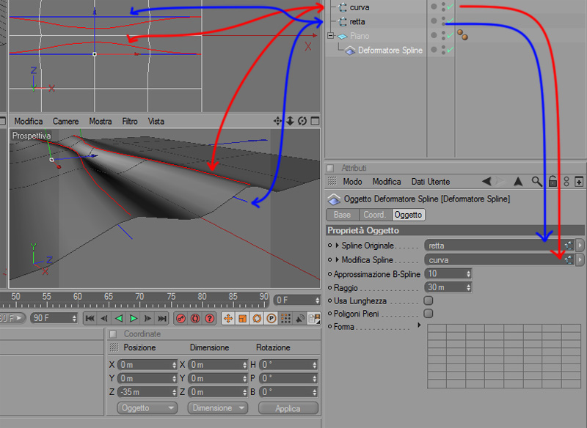This screenshot has width=587, height=428.
Task: Click the question mark keyframe selection icon
Action: (209, 319)
